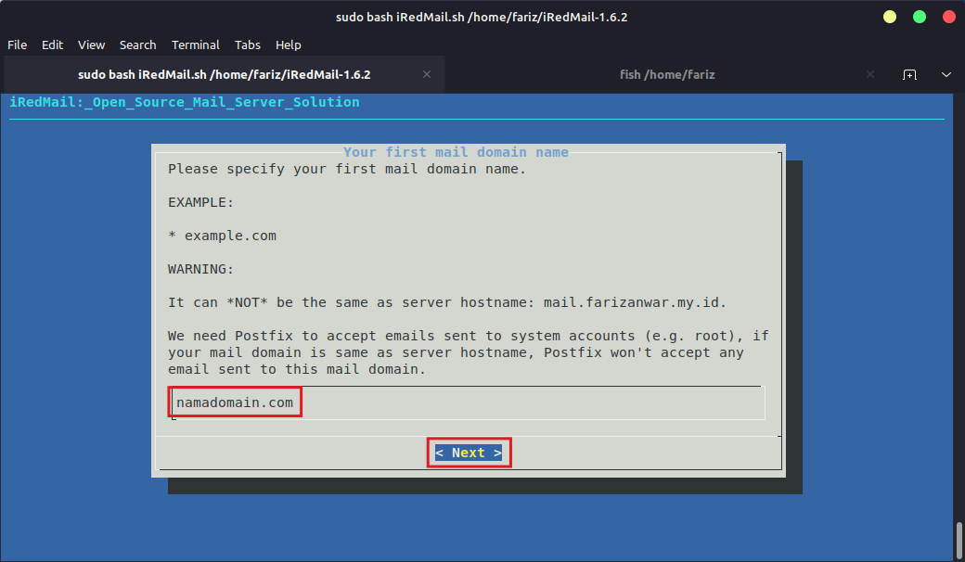Open the Terminal menu
The image size is (965, 562).
(195, 45)
